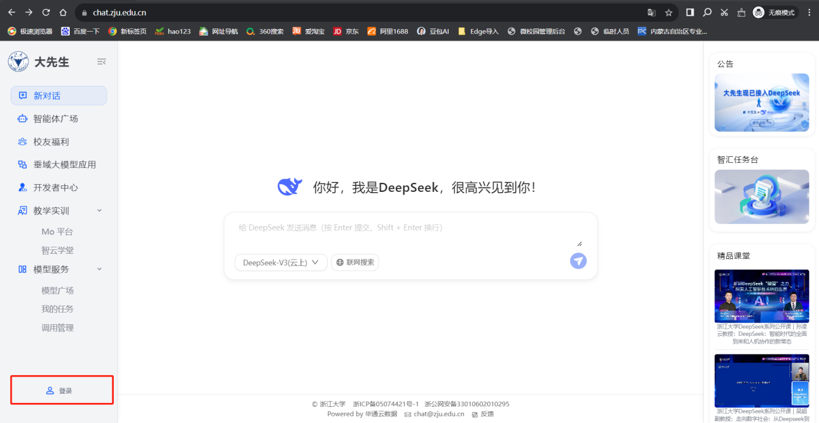This screenshot has height=423, width=819.
Task: Open the 我的任务 submenu item
Action: point(58,309)
